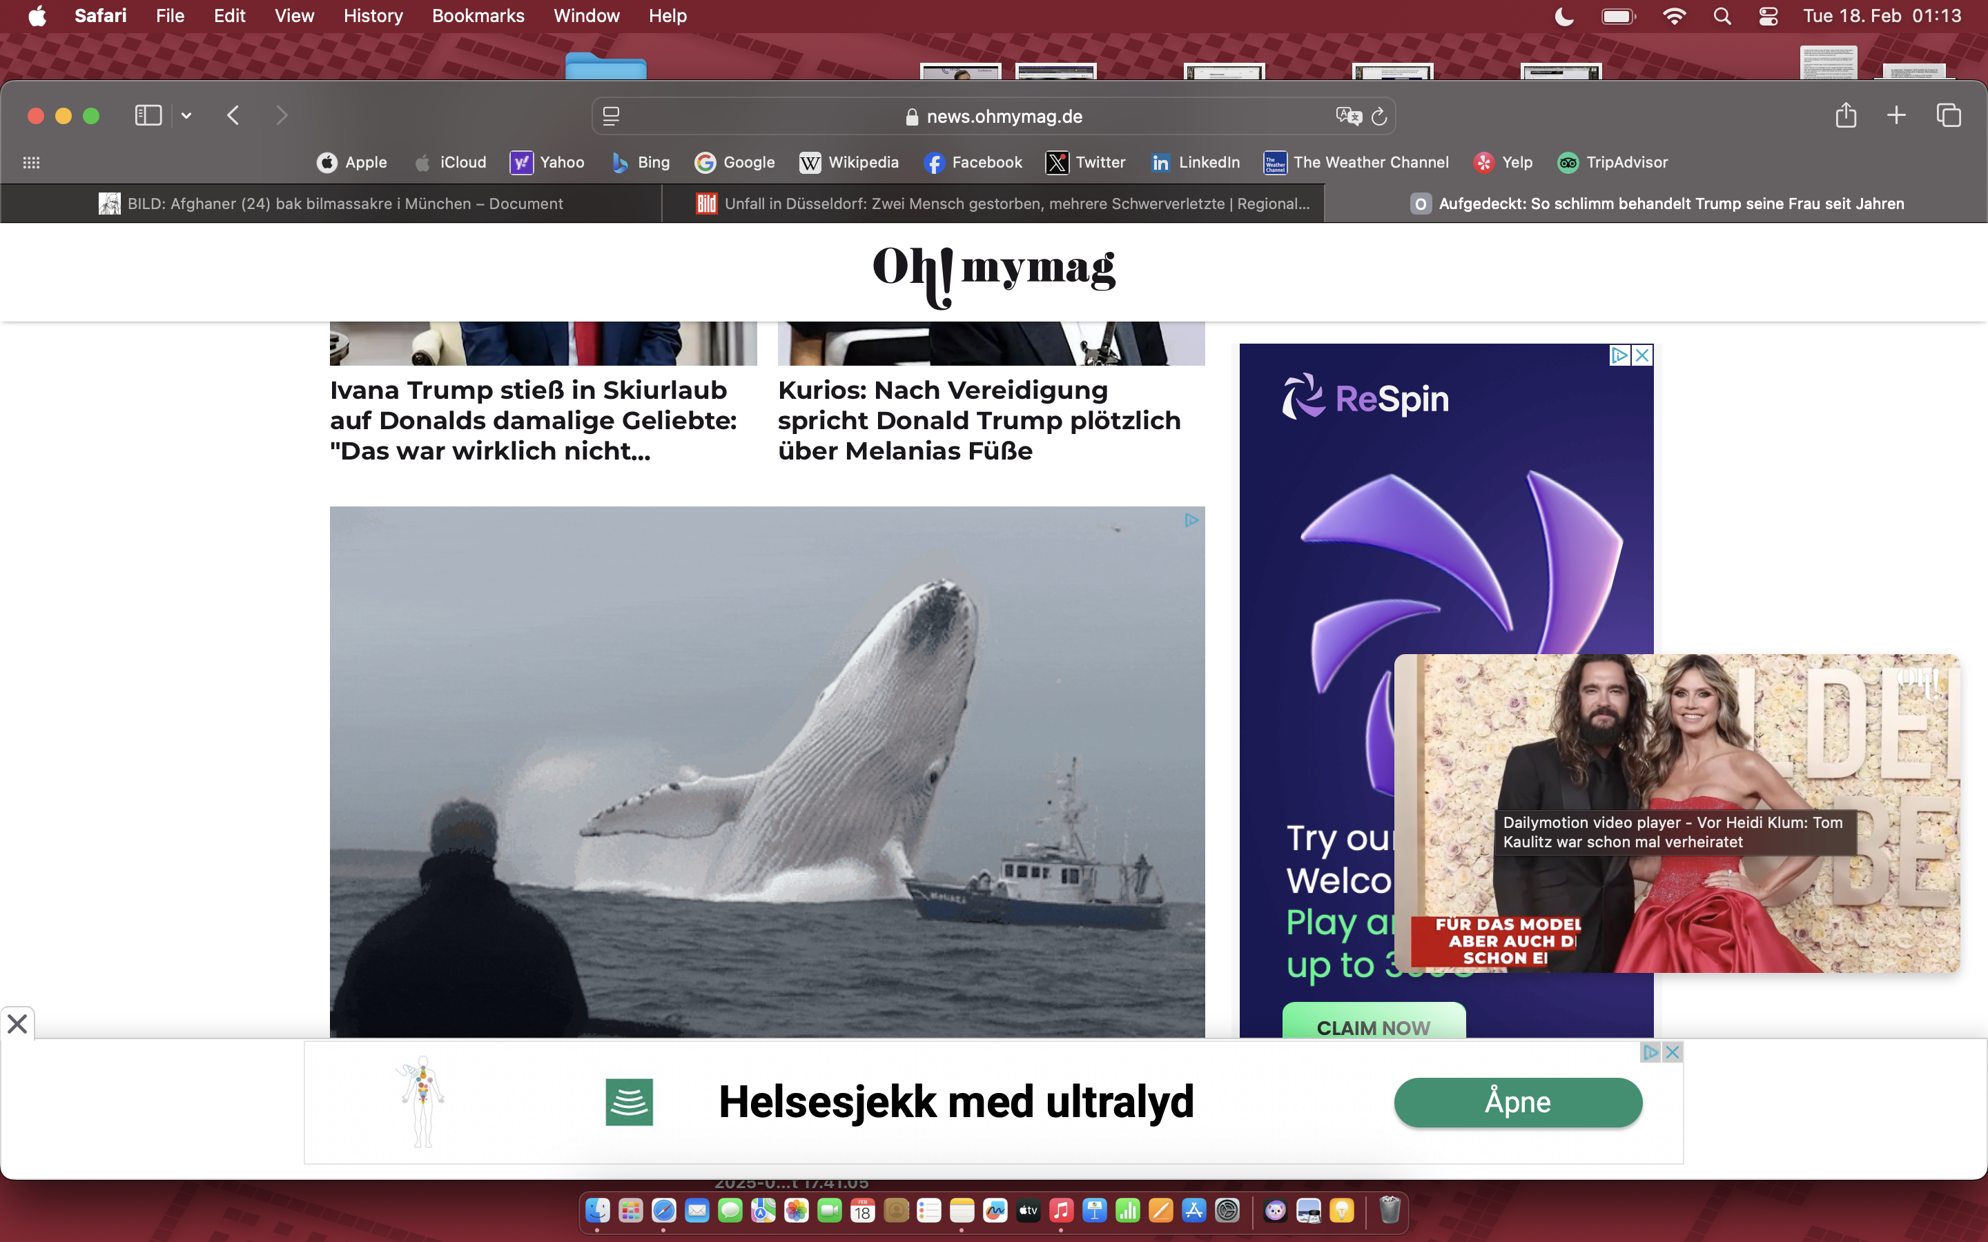Screen dimensions: 1988x1242
Task: Switch to the Unfall in Düsseldorf tab
Action: 993,204
